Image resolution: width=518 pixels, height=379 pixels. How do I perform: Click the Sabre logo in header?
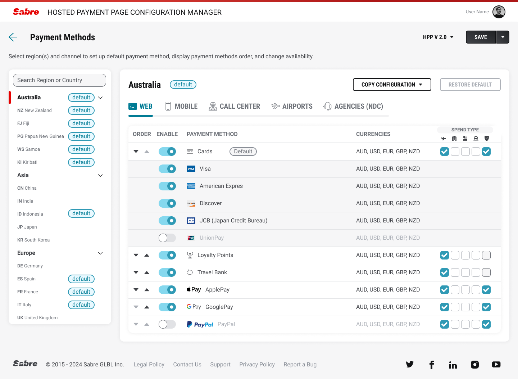click(26, 12)
